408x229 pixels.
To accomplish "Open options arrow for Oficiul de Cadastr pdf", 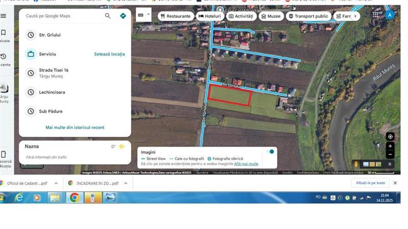I will 56,183.
